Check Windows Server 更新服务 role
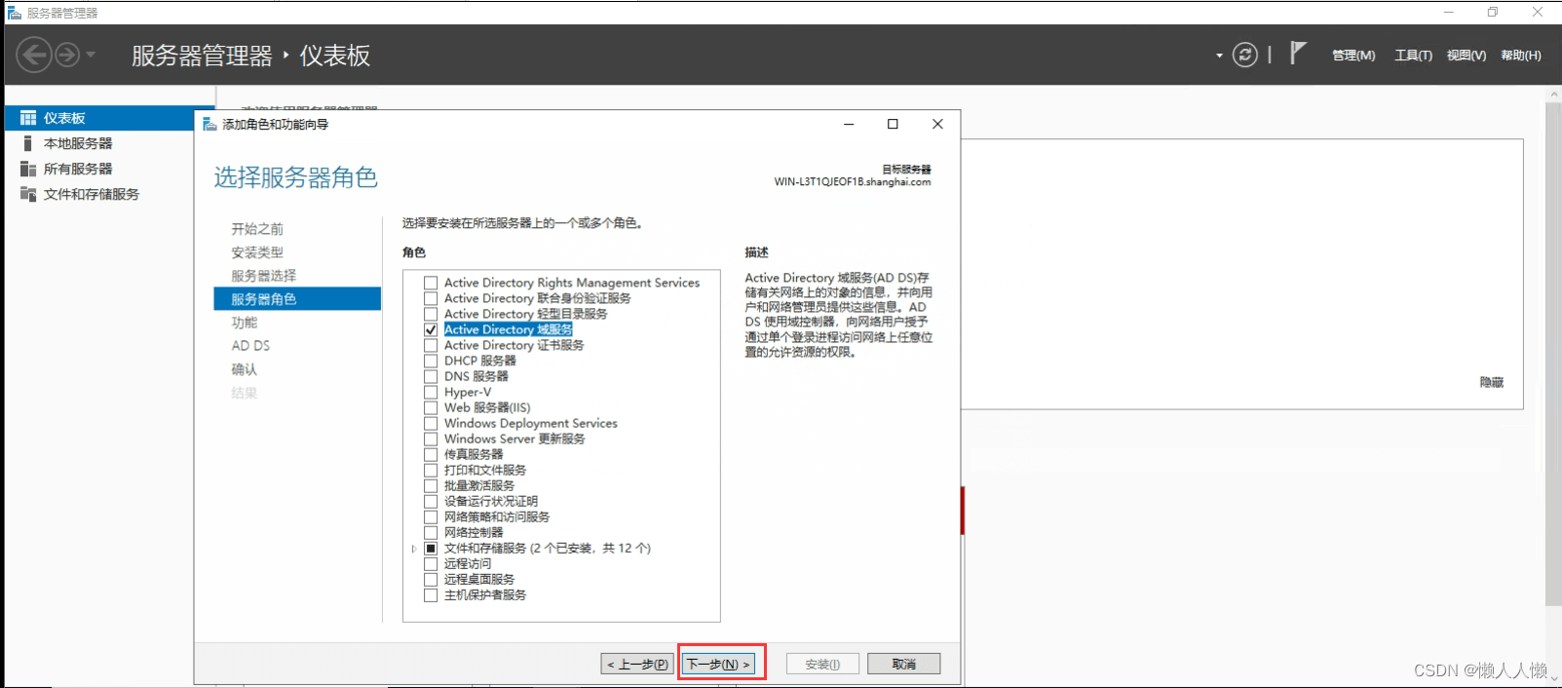This screenshot has width=1562, height=688. pos(431,439)
